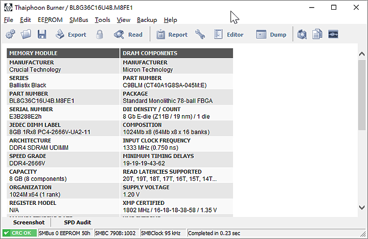Click the SMBClock 95 kHz status field
Viewport: 368px width, 239px height.
(163, 233)
